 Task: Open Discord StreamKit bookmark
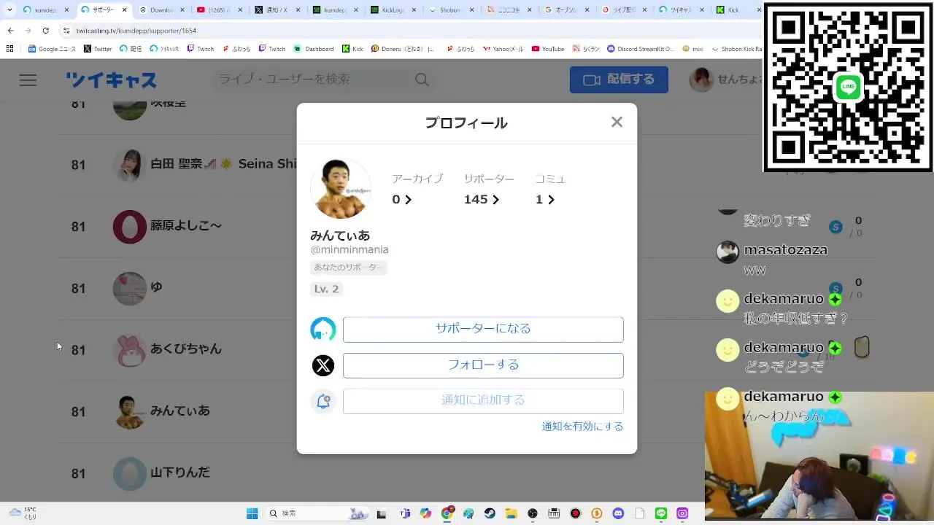(x=641, y=49)
